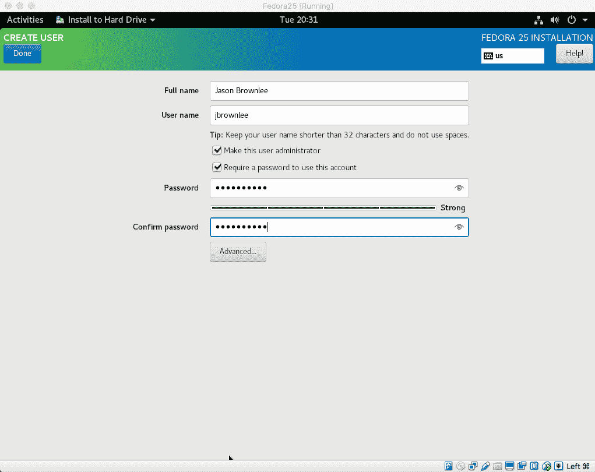This screenshot has width=595, height=472.
Task: Open the Install to Hard Drive app menu
Action: pyautogui.click(x=105, y=20)
